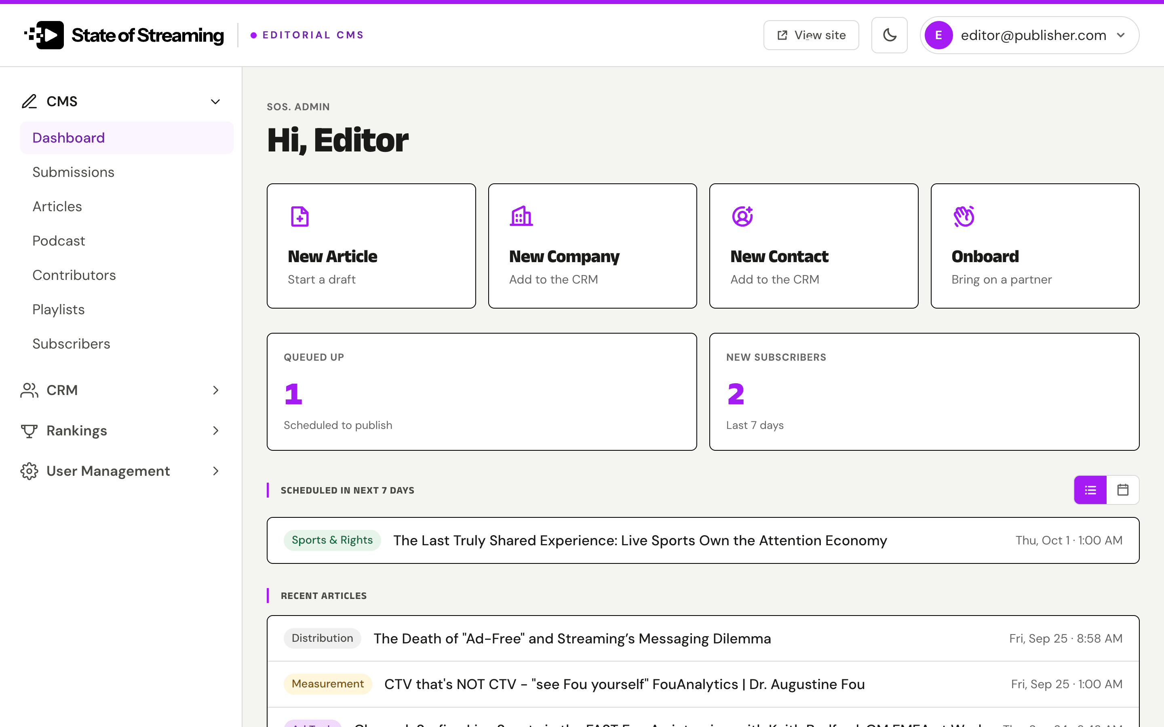This screenshot has height=727, width=1164.
Task: Click the Distribution category tag
Action: [322, 639]
